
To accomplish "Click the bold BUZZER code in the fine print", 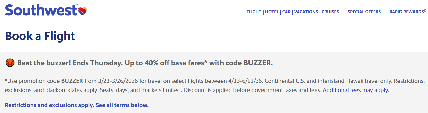I will [72, 81].
